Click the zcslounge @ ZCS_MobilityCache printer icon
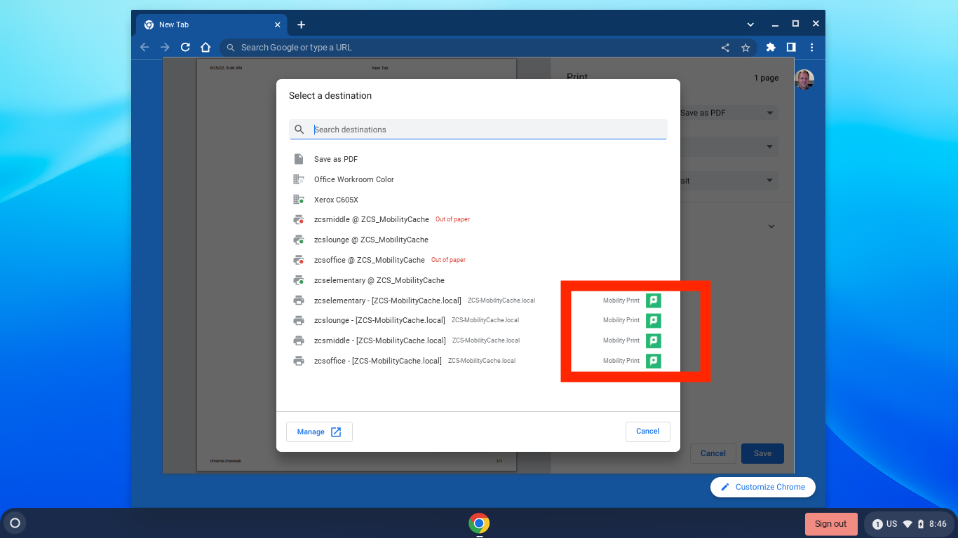This screenshot has width=958, height=538. 299,240
